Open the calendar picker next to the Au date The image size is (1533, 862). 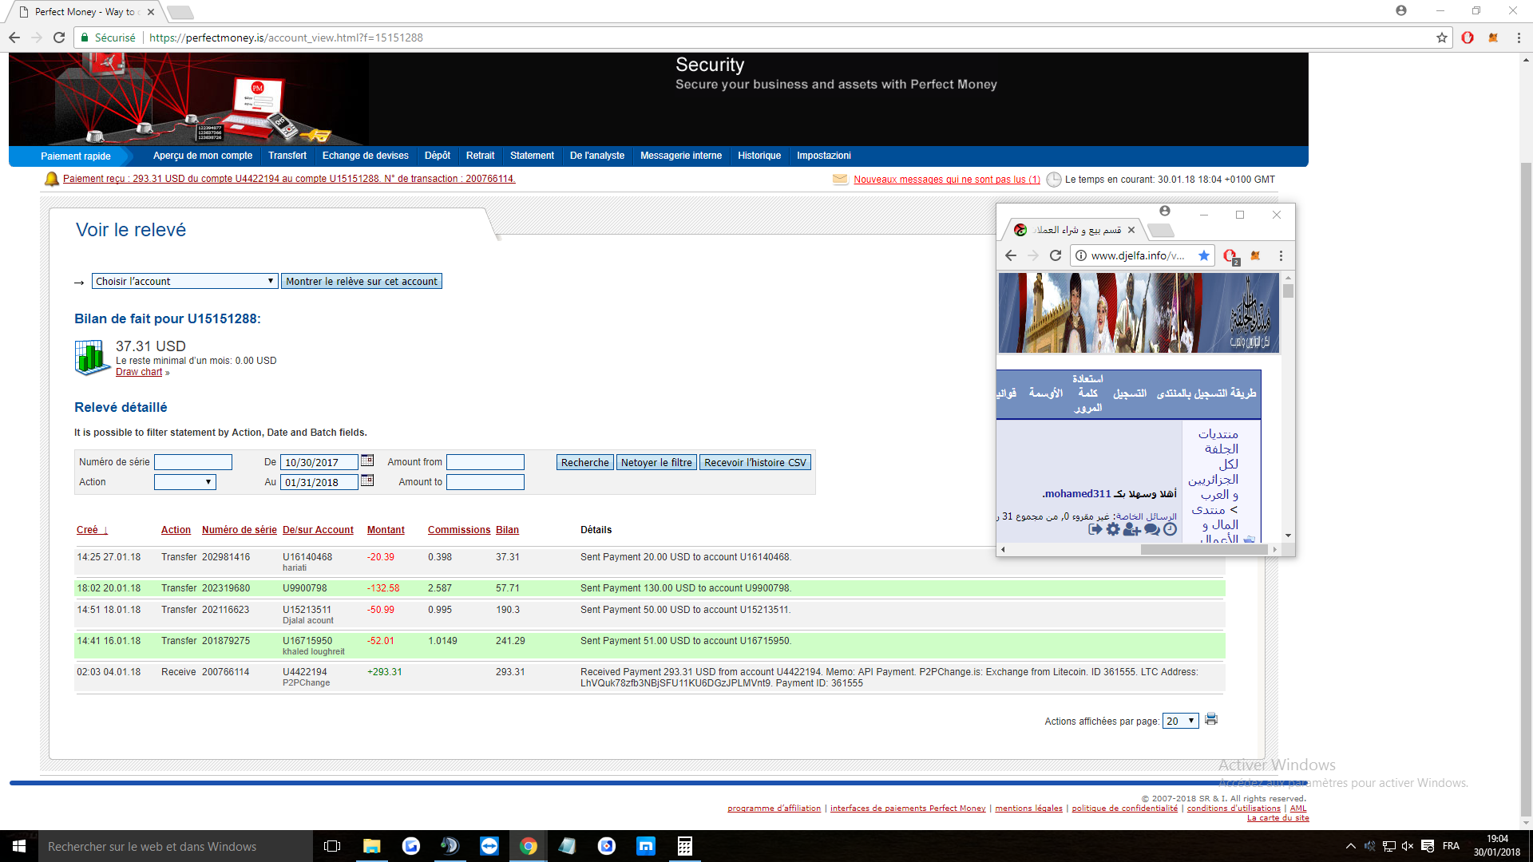pyautogui.click(x=367, y=480)
